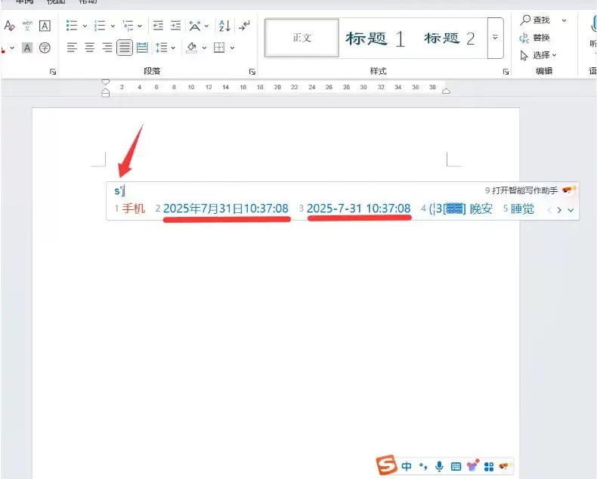Expand the Asian layout dropdown arrow
This screenshot has height=479, width=597.
click(x=207, y=26)
